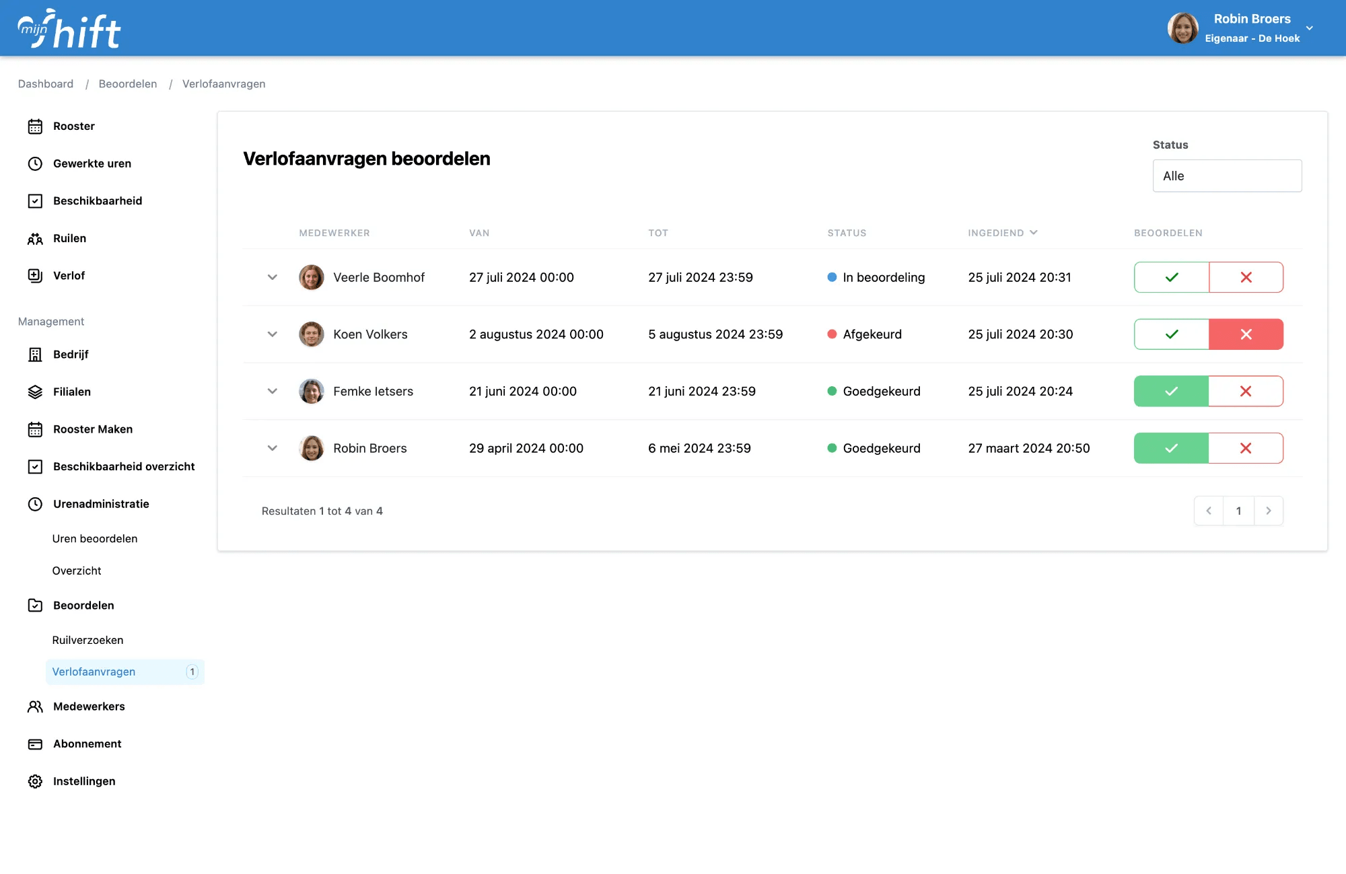Click Robin Broers profile avatar in header

pyautogui.click(x=1182, y=28)
